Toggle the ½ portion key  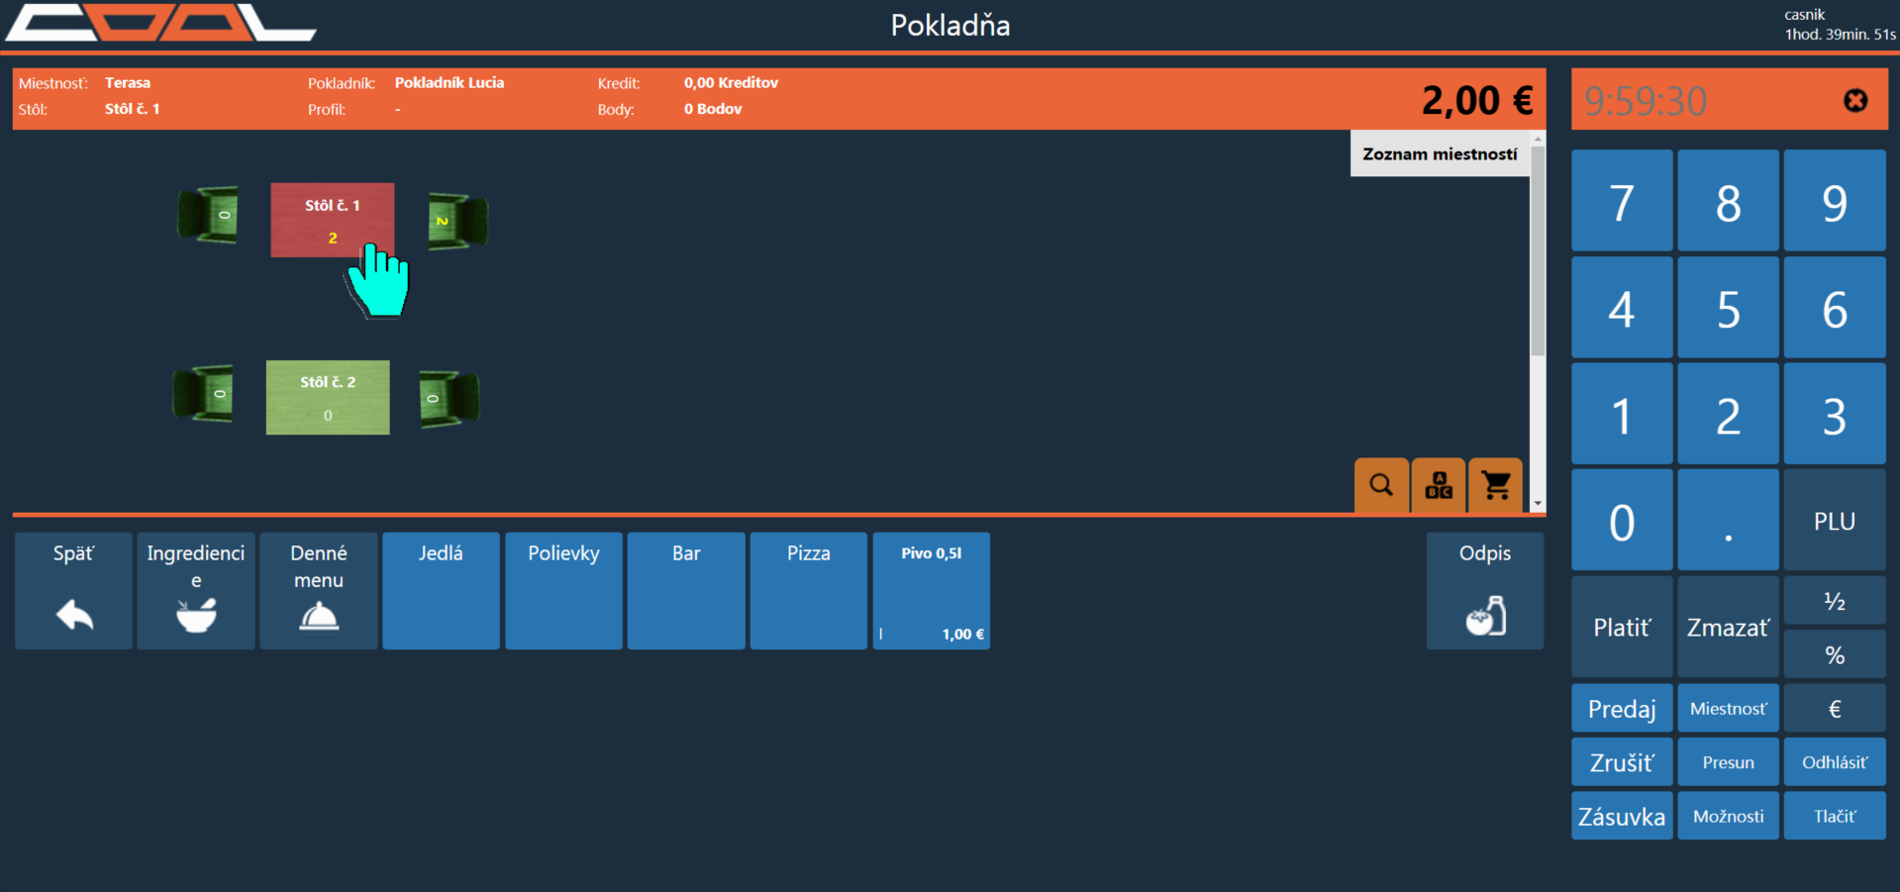1834,601
